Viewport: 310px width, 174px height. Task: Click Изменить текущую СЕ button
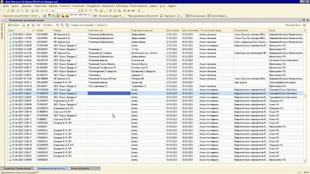pyautogui.click(x=110, y=16)
